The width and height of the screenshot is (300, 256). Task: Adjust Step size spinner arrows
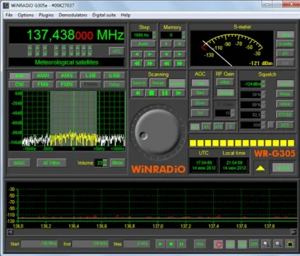pyautogui.click(x=154, y=35)
